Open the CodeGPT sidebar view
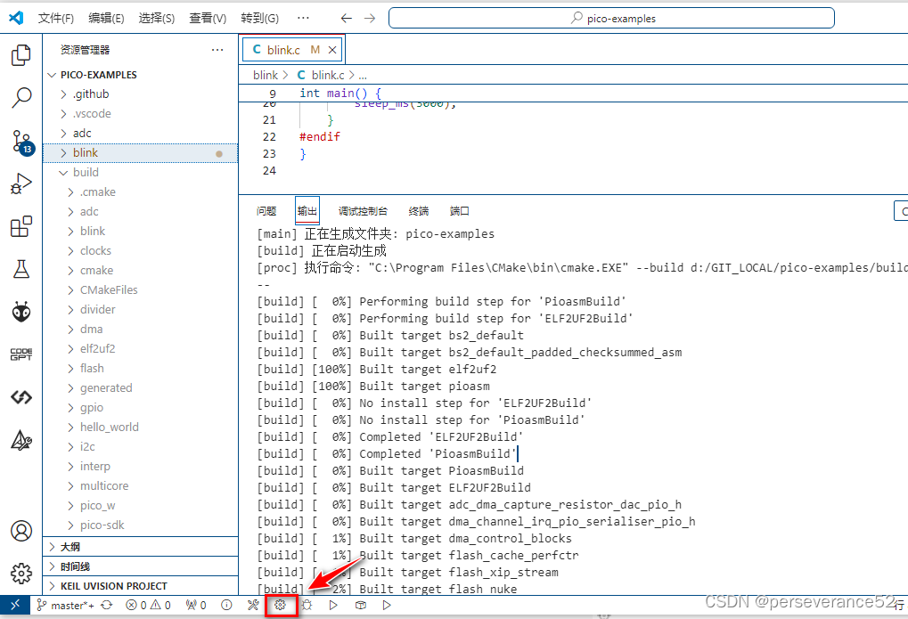This screenshot has height=619, width=908. tap(21, 354)
